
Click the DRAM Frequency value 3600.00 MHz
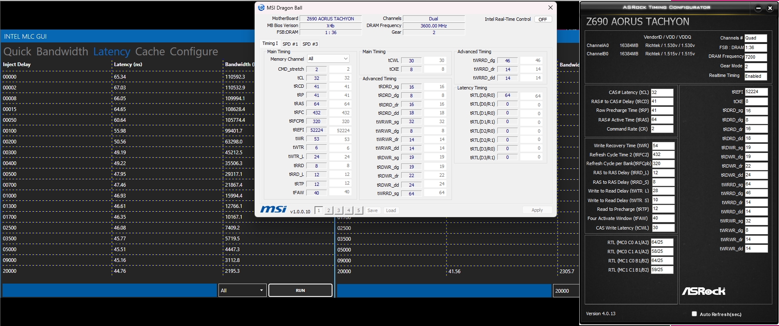click(434, 26)
